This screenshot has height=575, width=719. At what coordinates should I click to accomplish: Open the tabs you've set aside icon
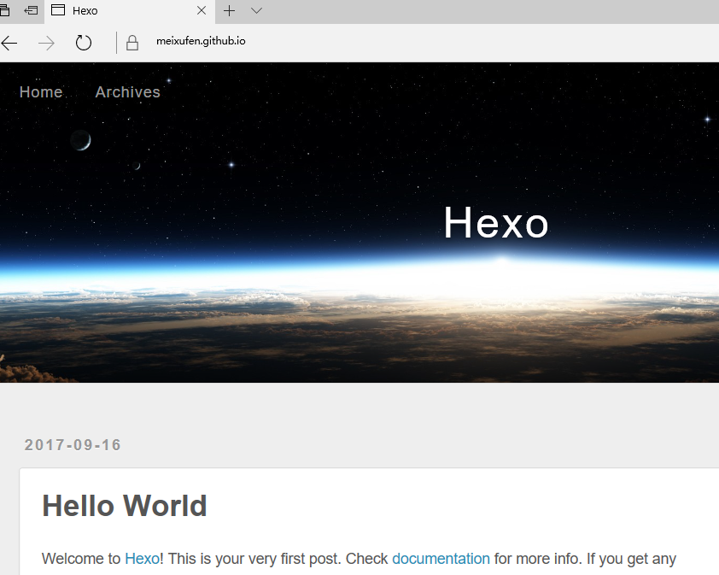click(4, 10)
